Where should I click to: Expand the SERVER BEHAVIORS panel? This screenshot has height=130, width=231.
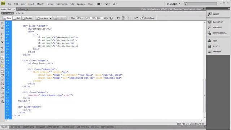pyautogui.click(x=218, y=33)
